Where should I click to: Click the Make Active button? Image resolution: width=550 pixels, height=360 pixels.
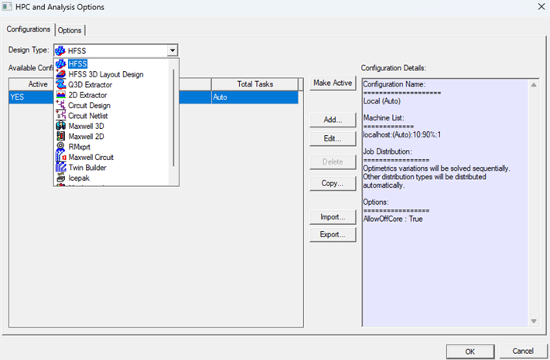333,83
